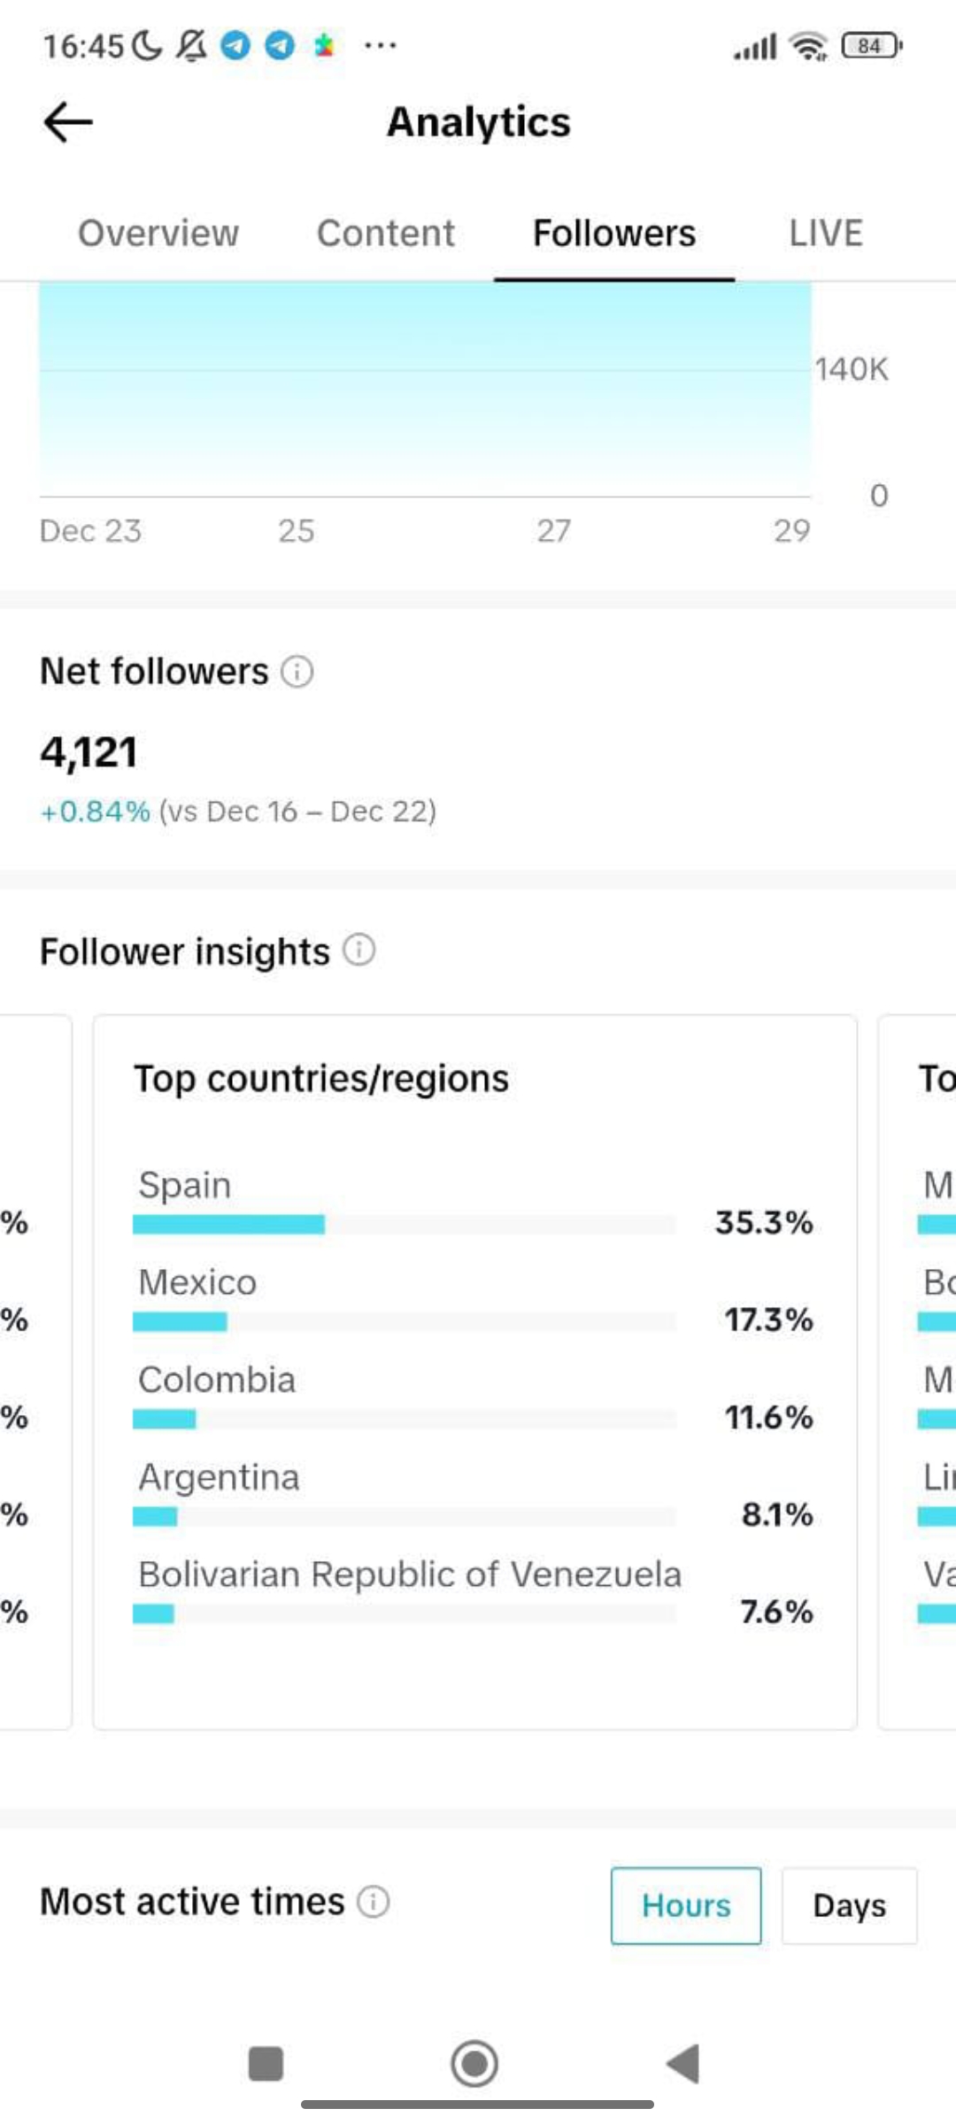Image resolution: width=956 pixels, height=2124 pixels.
Task: Tap Mexico percentage bar
Action: pyautogui.click(x=405, y=1321)
